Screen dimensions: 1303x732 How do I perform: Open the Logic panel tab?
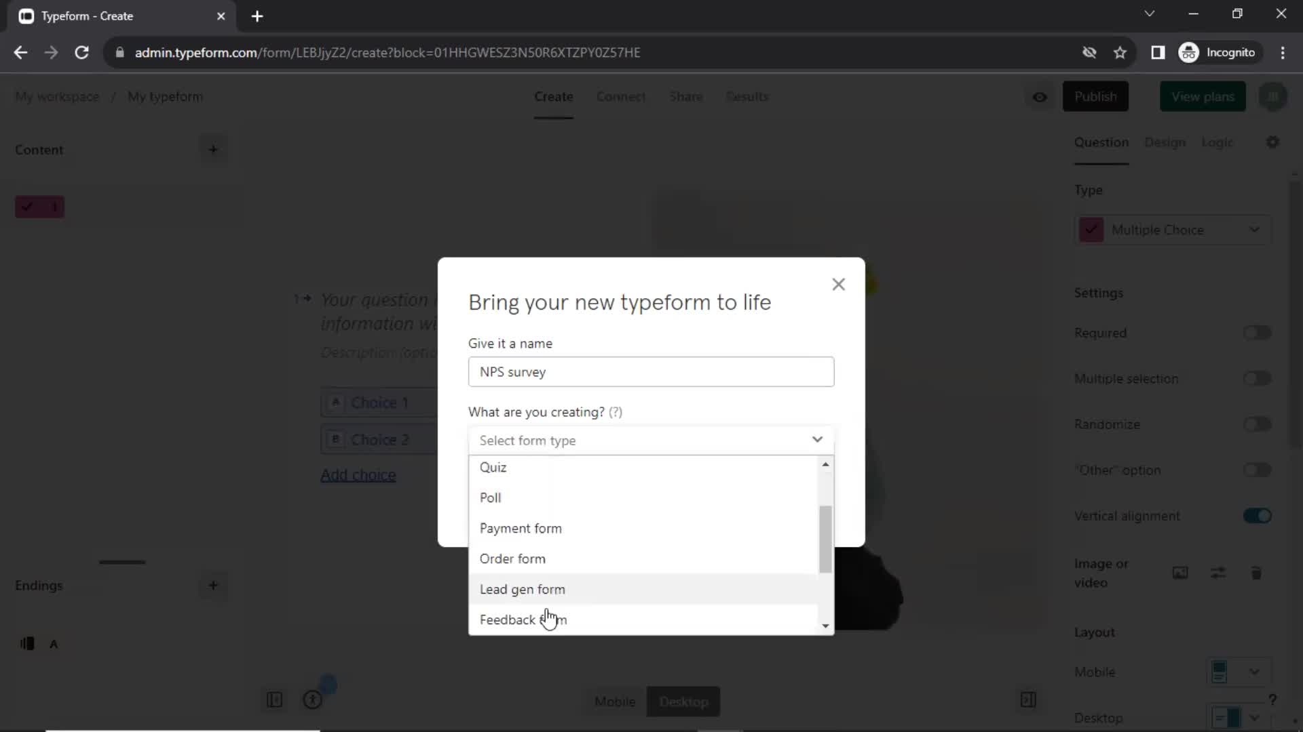[1217, 142]
